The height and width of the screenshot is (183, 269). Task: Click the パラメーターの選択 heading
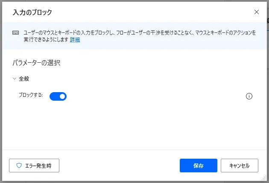[x=36, y=63]
